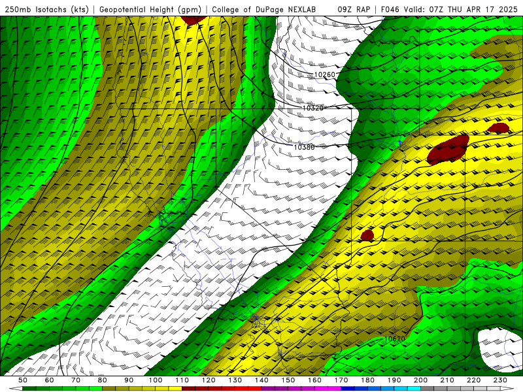Image resolution: width=523 pixels, height=392 pixels.
Task: Click the 'College of DuPage NEXLAB' label
Action: pos(264,9)
